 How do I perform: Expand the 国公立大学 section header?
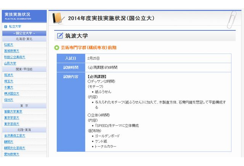click(x=24, y=33)
